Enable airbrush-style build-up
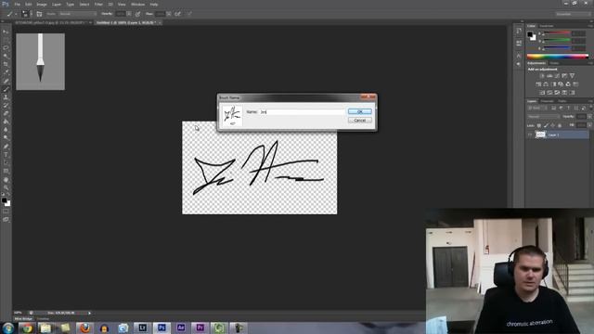 coord(177,14)
